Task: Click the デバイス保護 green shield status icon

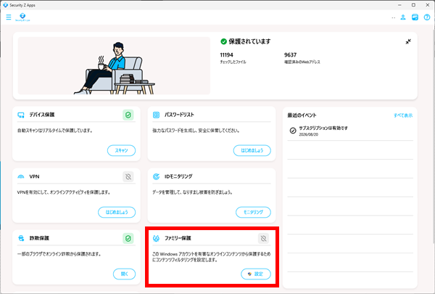Action: point(128,115)
